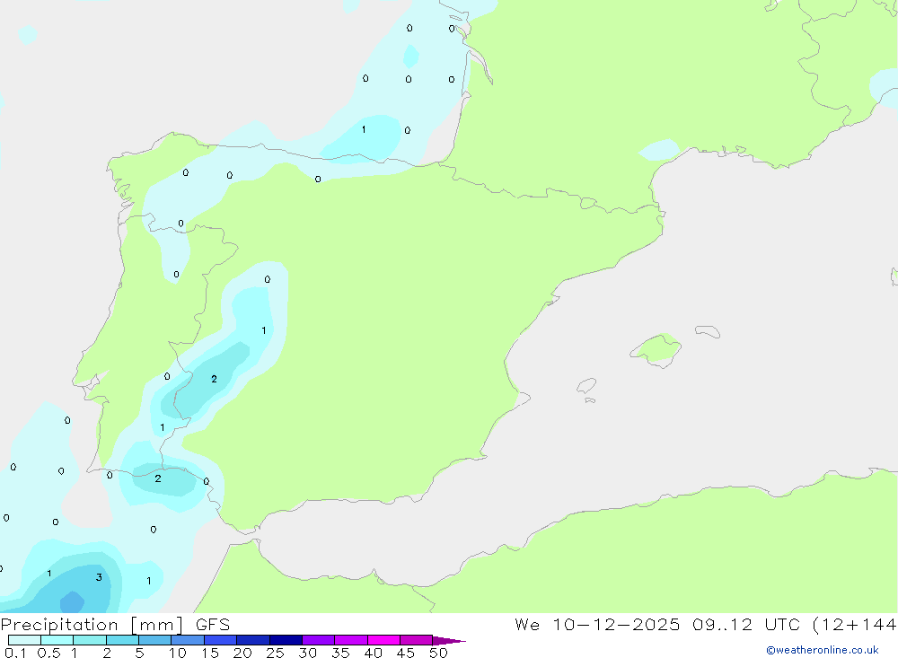Click the Ibiza island on the map

tap(586, 385)
